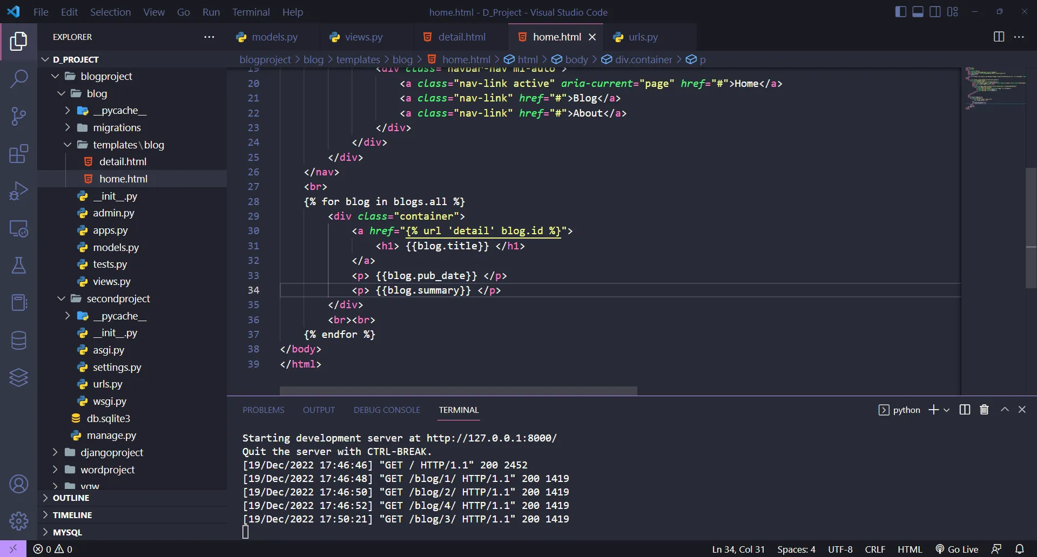This screenshot has width=1037, height=557.
Task: Open the new terminal launch profile dropdown
Action: [x=946, y=410]
